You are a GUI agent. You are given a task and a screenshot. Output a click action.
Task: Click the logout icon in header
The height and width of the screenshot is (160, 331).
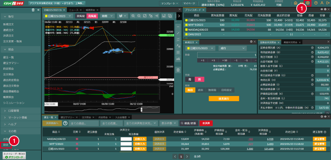click(327, 3)
